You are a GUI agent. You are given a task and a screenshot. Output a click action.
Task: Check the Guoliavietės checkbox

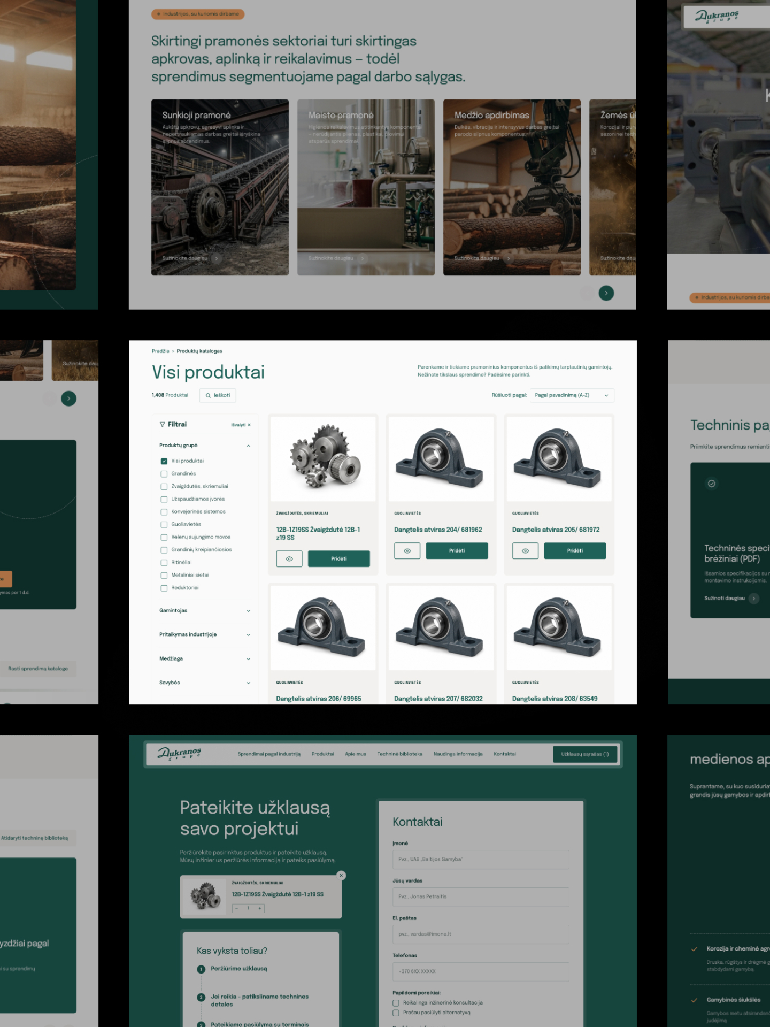pyautogui.click(x=164, y=525)
